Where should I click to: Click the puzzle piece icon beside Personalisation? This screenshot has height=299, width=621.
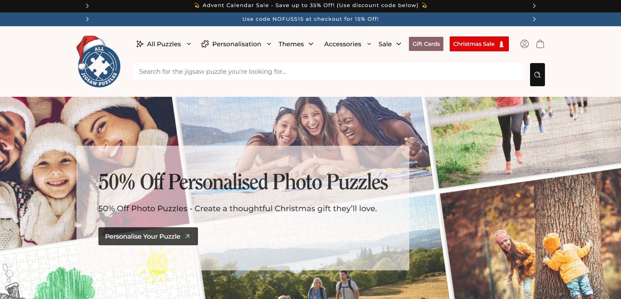(x=205, y=44)
